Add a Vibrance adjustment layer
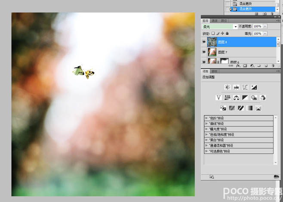 [x=218, y=98]
